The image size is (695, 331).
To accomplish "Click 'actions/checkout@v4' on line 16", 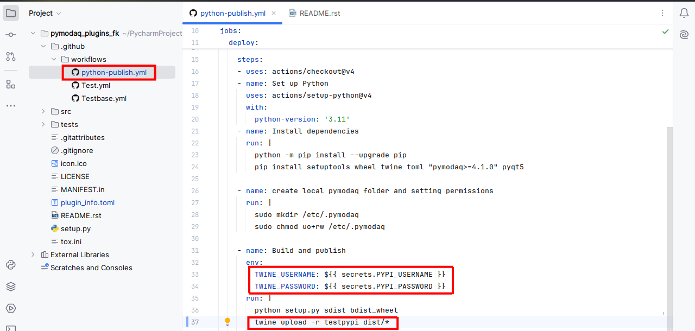I will [313, 72].
